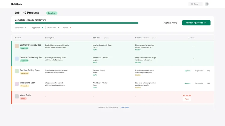Click the 'Complete -- Ready for Review' heading

coord(30,20)
